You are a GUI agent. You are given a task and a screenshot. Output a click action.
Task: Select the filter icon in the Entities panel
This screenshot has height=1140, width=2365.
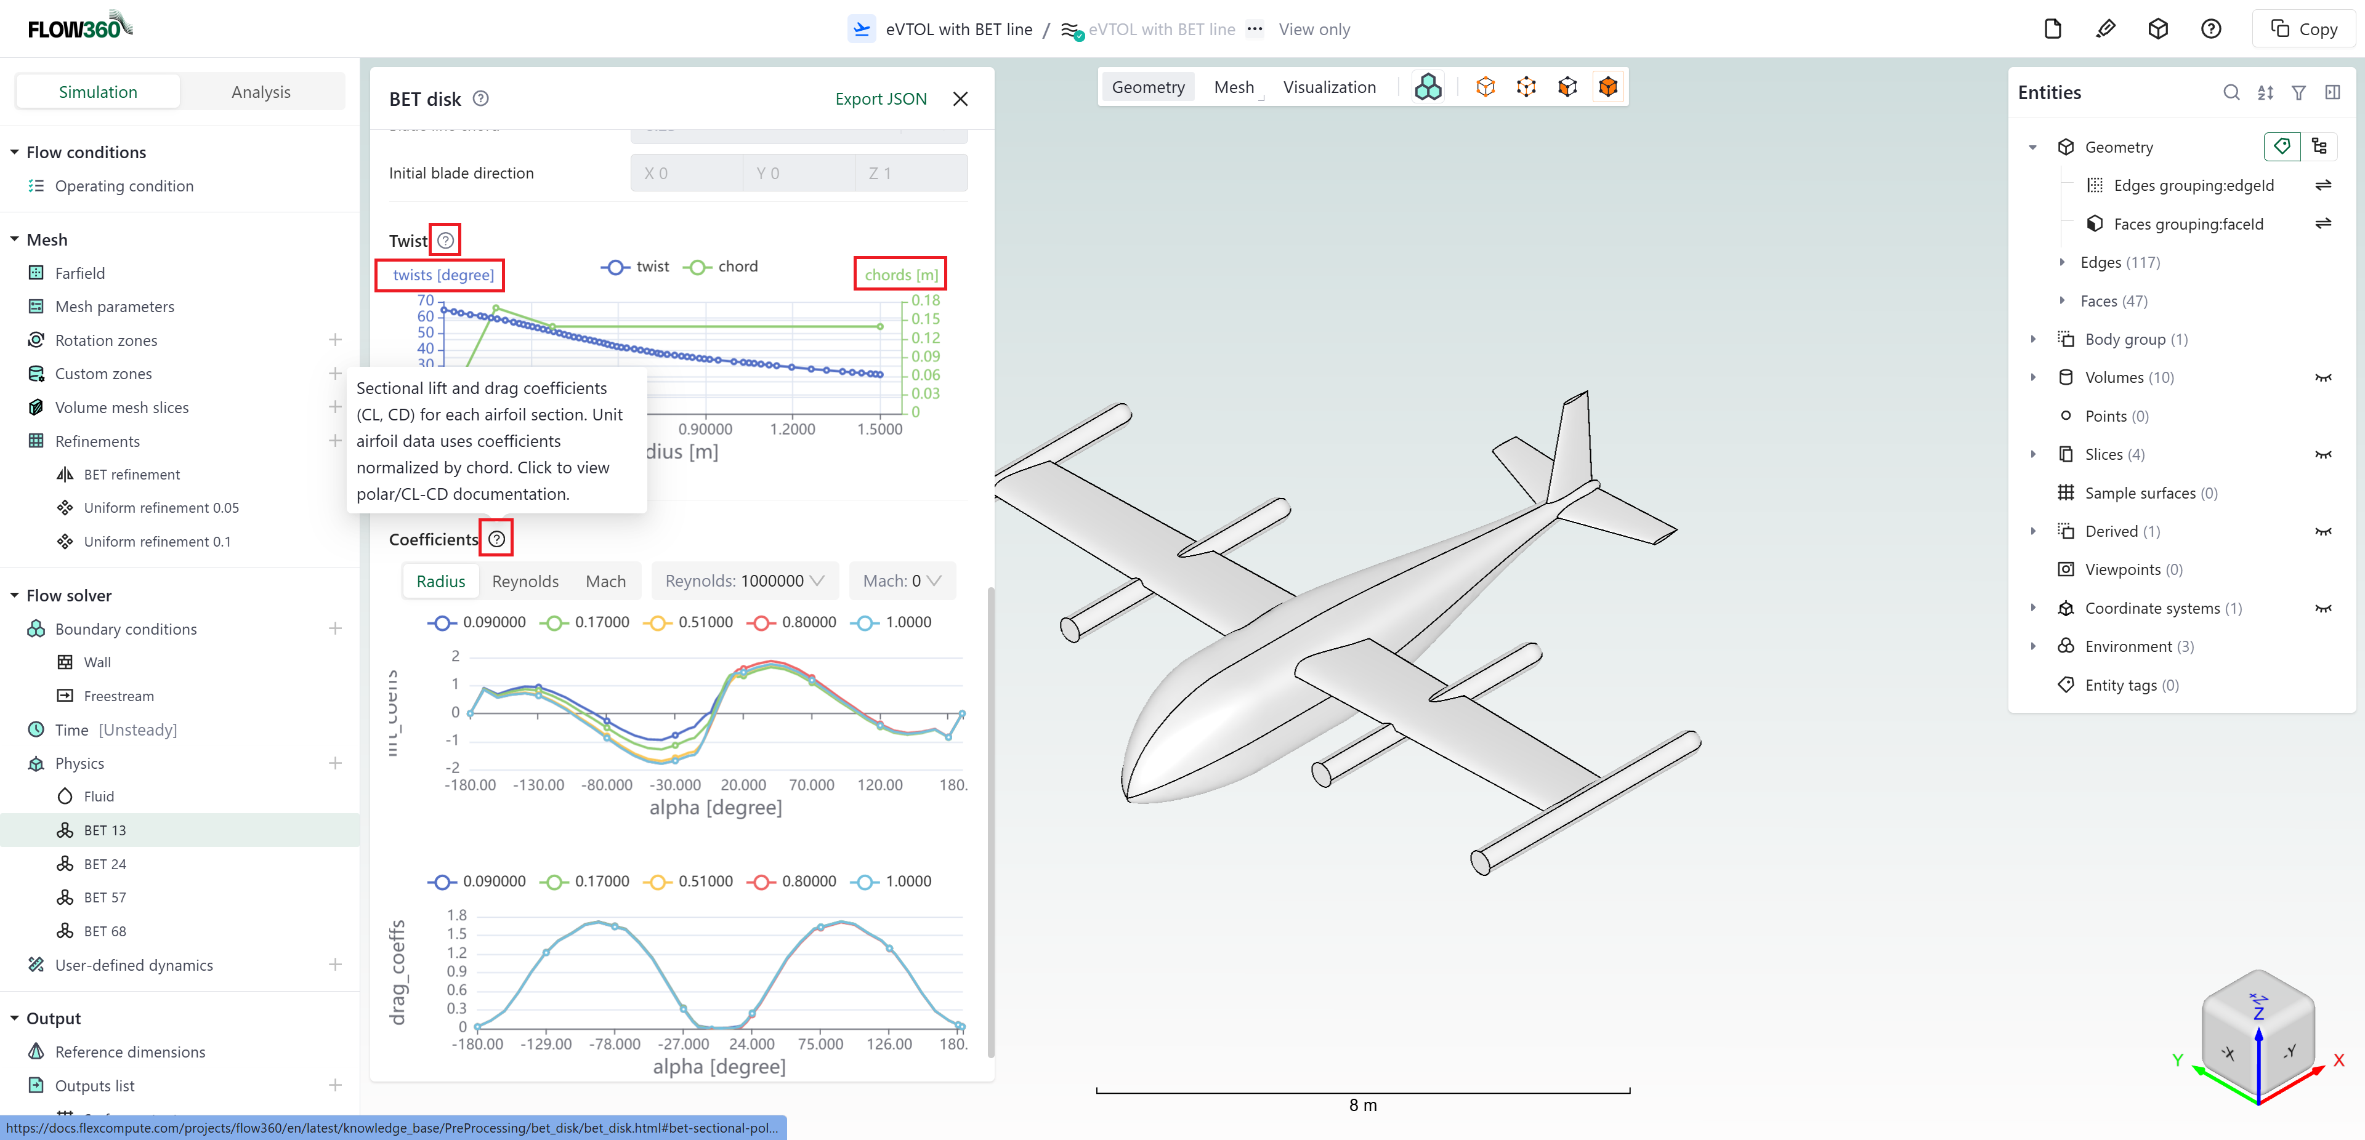point(2300,93)
